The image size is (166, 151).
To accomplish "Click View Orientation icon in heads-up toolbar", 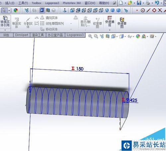I will tap(113, 36).
